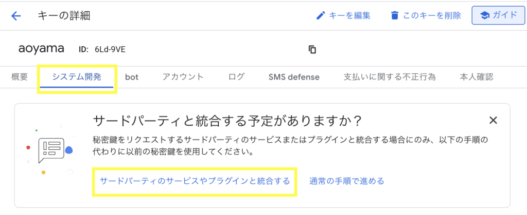Open the 支払いに関する不正行為 tab
Screen dimensions: 527x215
(390, 77)
